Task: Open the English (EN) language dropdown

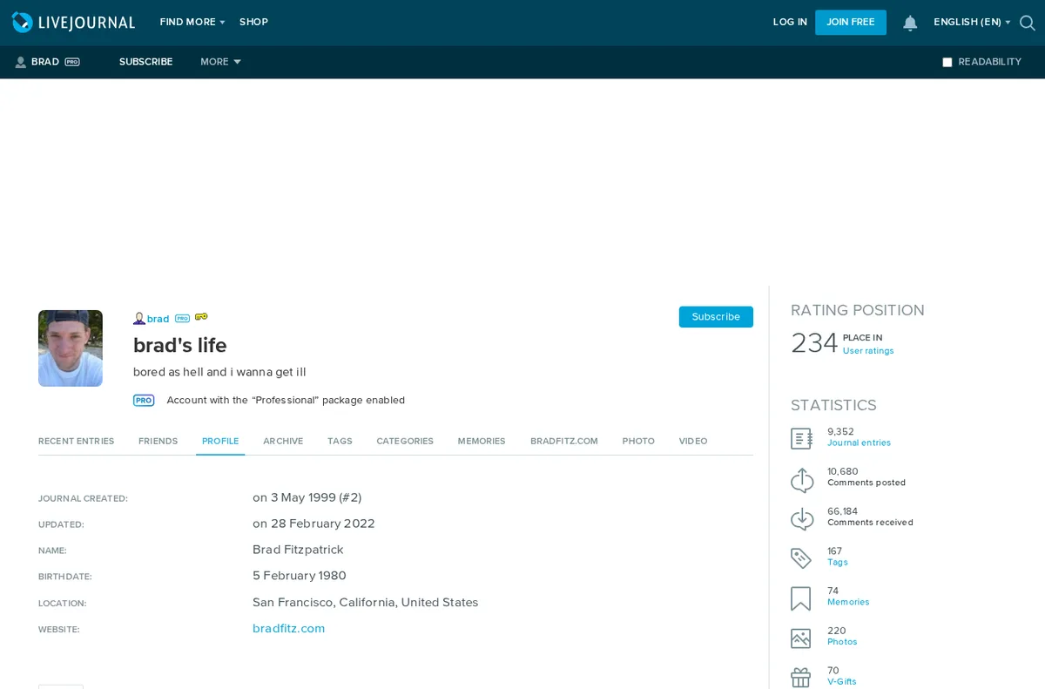Action: point(972,23)
